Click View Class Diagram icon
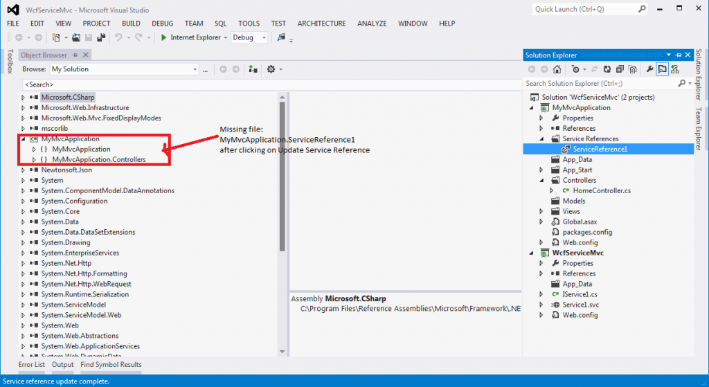This screenshot has height=387, width=709. [x=675, y=69]
